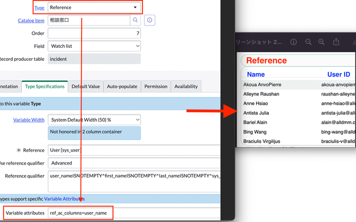Select the Alleyne Raushan row
The width and height of the screenshot is (356, 222).
click(x=298, y=94)
